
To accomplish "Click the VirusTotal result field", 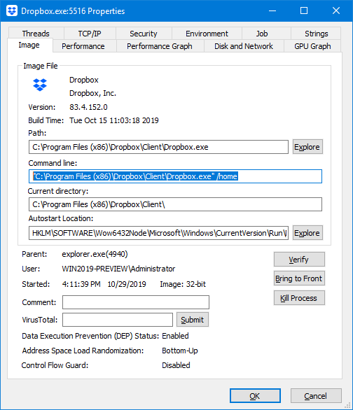I will [118, 320].
